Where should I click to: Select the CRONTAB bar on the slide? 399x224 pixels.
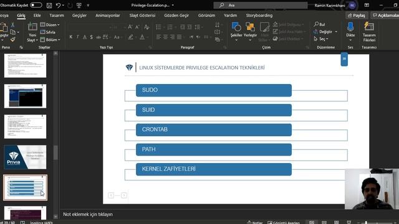coord(214,130)
